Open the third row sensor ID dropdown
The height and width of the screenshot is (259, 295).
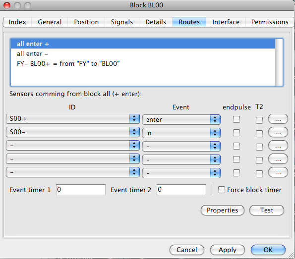pyautogui.click(x=72, y=146)
